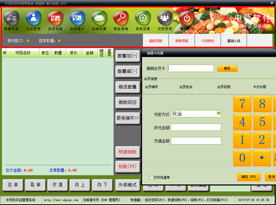276x205 pixels.
Task: Select the 今日特价 tab
Action: [207, 41]
